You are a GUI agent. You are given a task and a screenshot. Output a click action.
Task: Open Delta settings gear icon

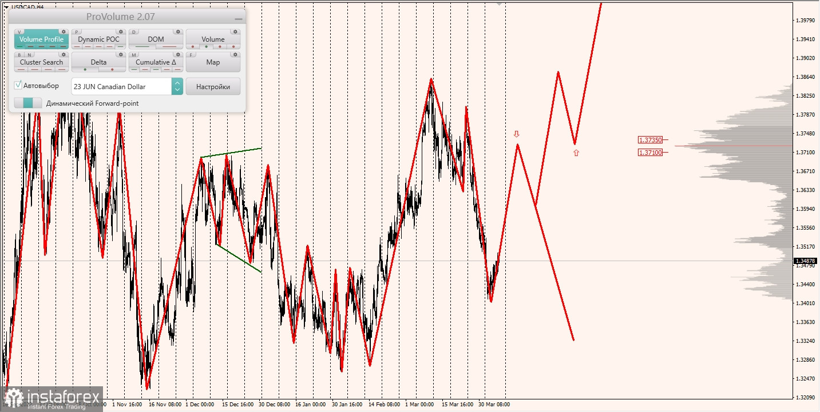(121, 54)
